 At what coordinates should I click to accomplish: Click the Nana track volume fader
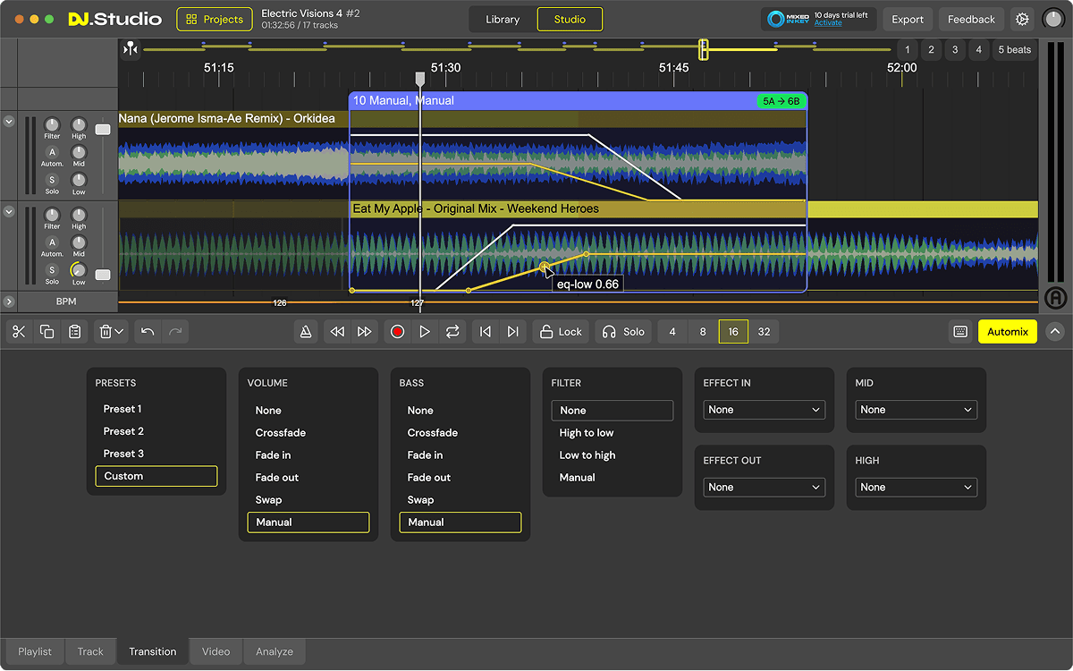click(x=103, y=130)
